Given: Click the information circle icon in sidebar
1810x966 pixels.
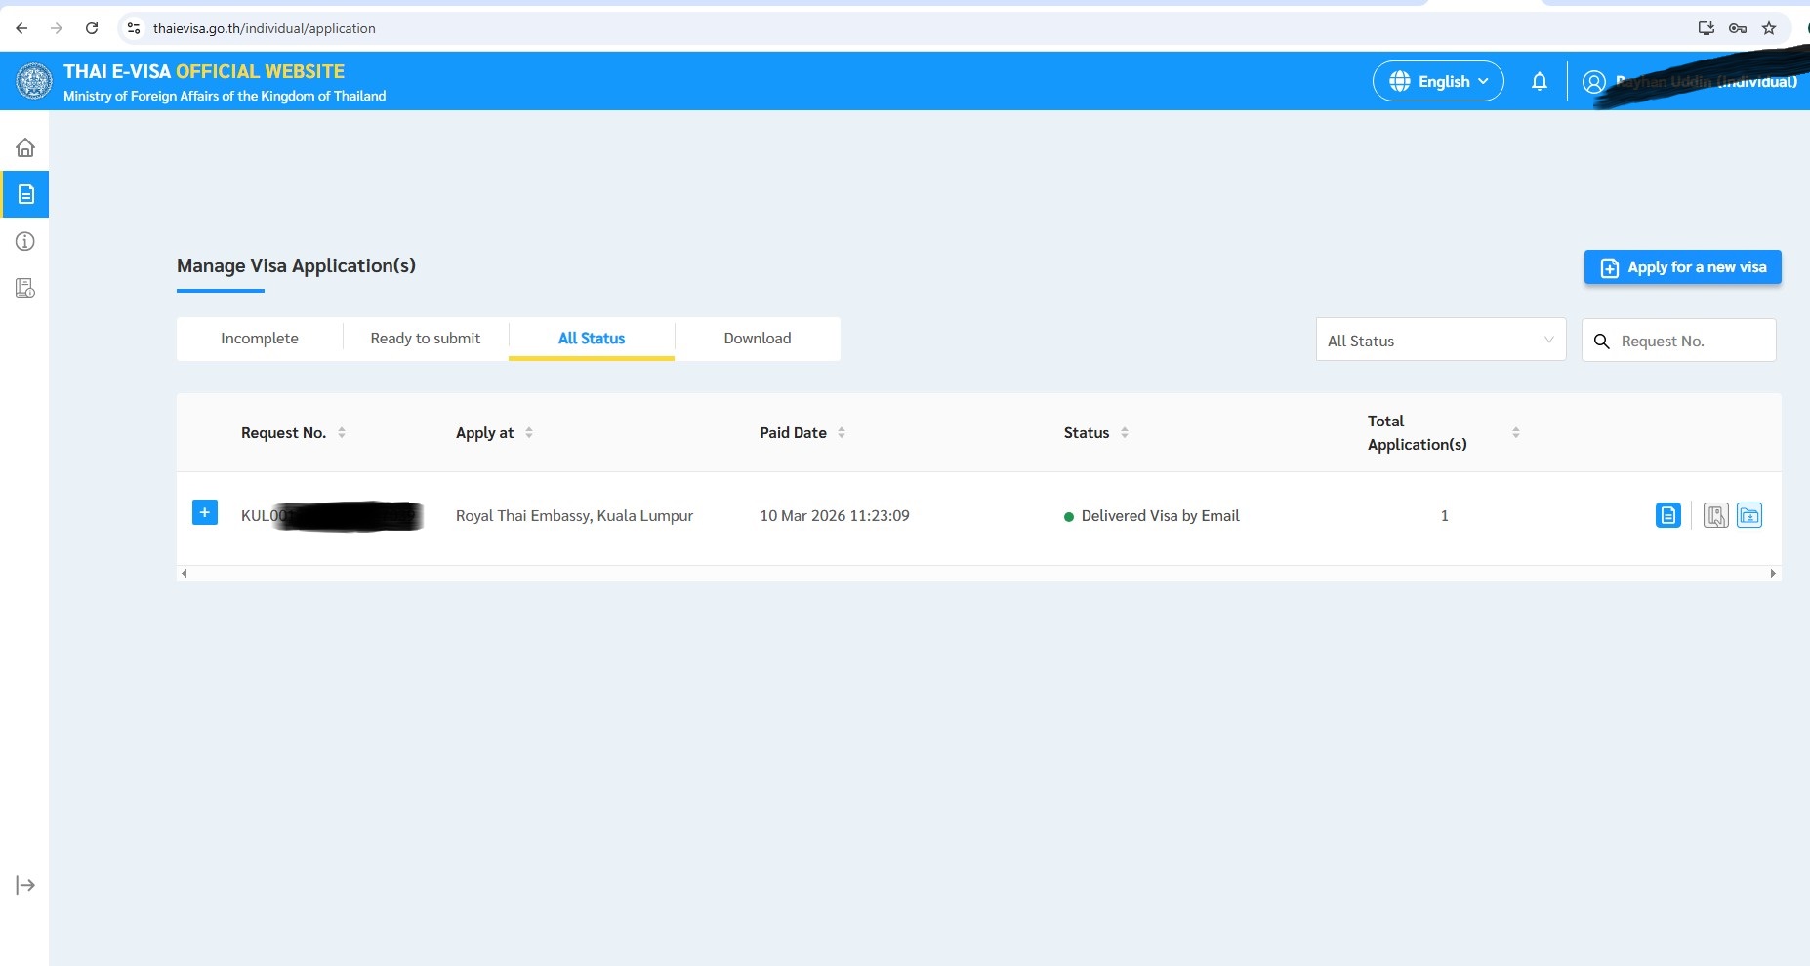Looking at the screenshot, I should pyautogui.click(x=25, y=241).
